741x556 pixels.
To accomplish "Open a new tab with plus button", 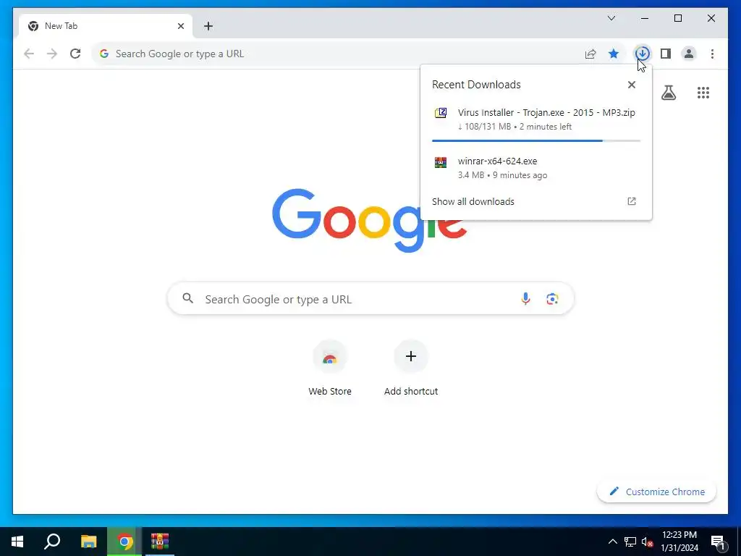I will 208,27.
